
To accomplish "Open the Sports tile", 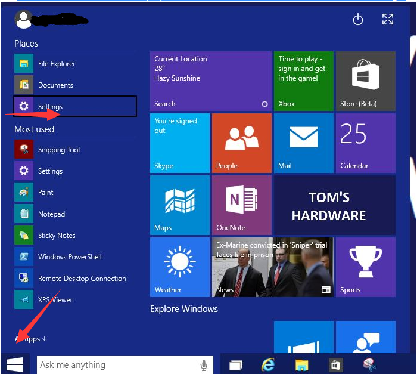I will coord(366,267).
